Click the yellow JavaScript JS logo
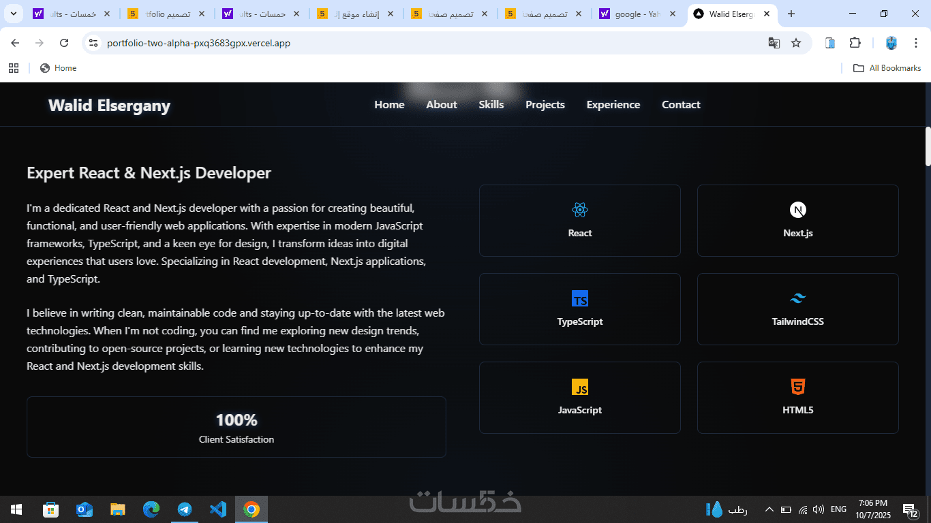Screen dimensions: 931x523 (x=580, y=387)
